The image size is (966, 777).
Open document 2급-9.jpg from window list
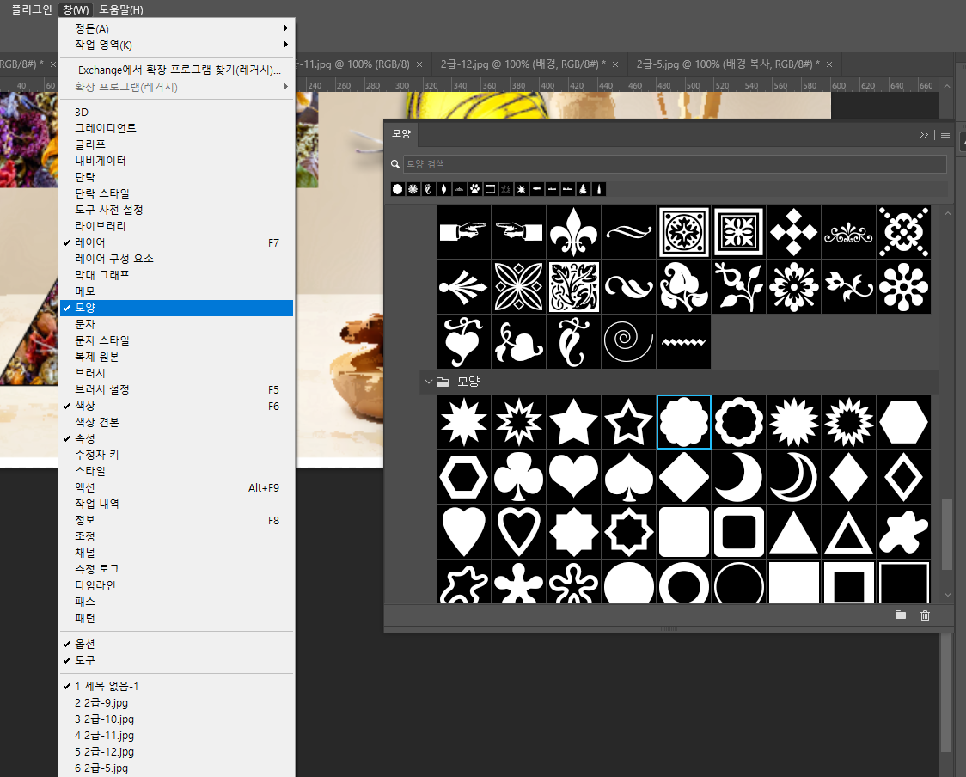coord(175,702)
